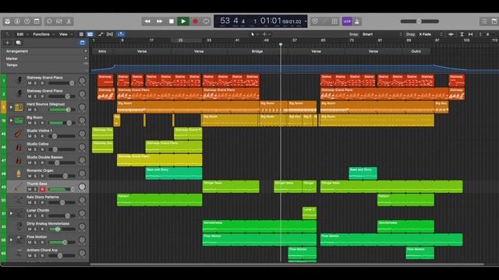499x280 pixels.
Task: Toggle the Flex show/hide icon
Action: point(110,34)
